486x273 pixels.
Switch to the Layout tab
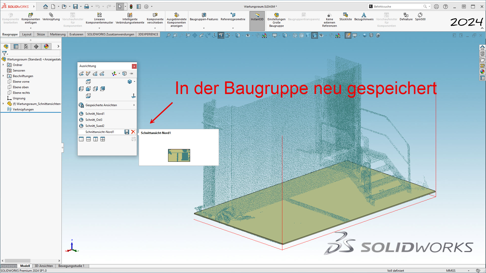click(x=27, y=34)
